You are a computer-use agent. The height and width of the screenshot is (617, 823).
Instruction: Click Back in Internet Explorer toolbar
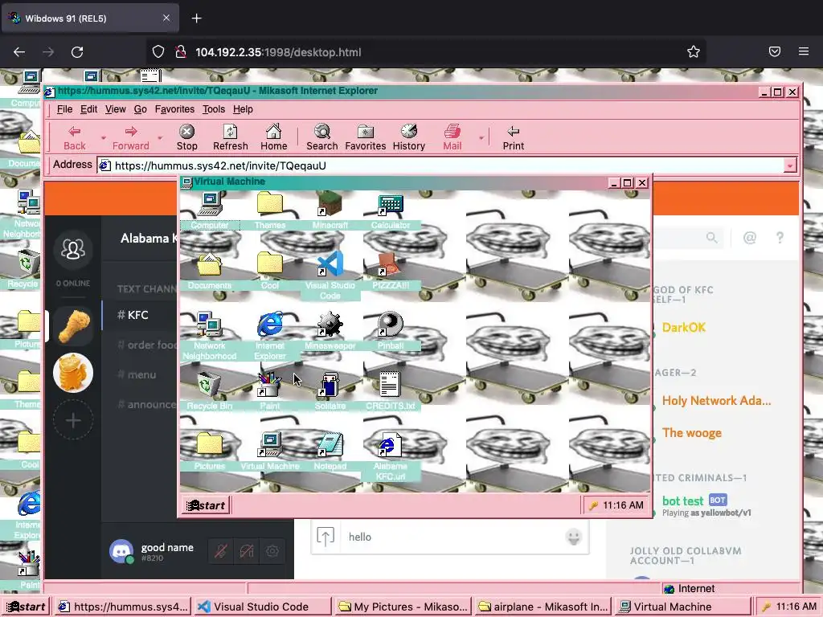pyautogui.click(x=75, y=138)
